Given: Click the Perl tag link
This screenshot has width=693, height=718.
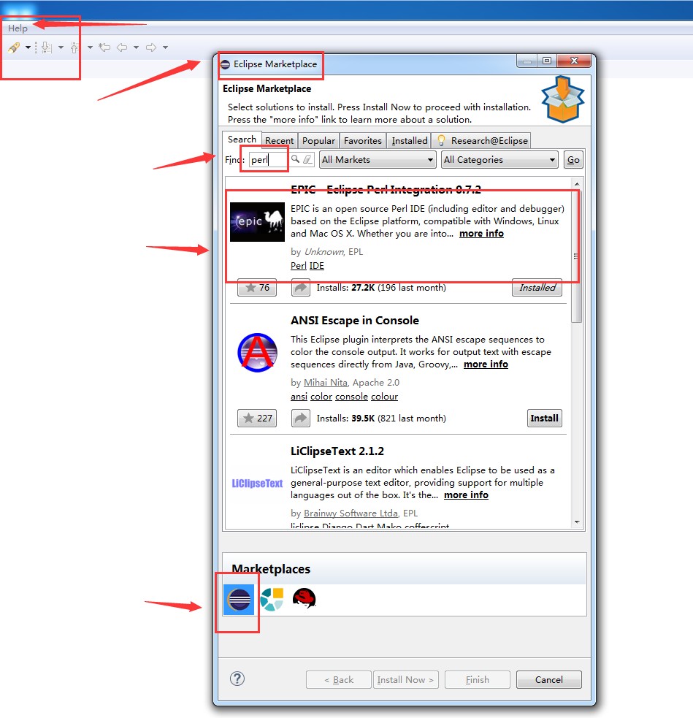Looking at the screenshot, I should point(299,266).
